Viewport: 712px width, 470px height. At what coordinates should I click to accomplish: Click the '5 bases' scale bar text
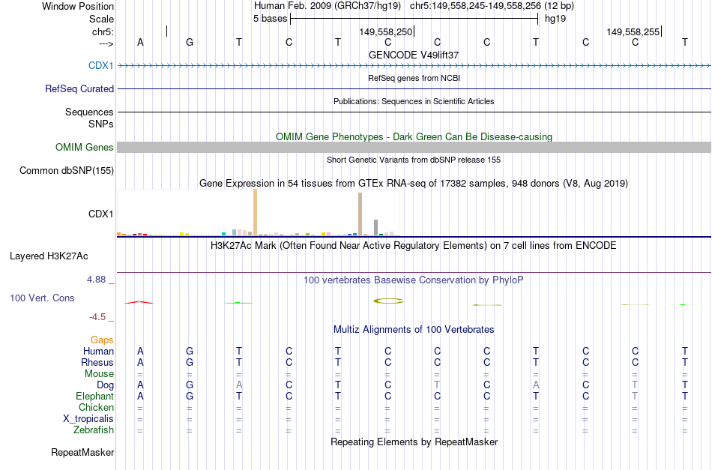point(270,19)
